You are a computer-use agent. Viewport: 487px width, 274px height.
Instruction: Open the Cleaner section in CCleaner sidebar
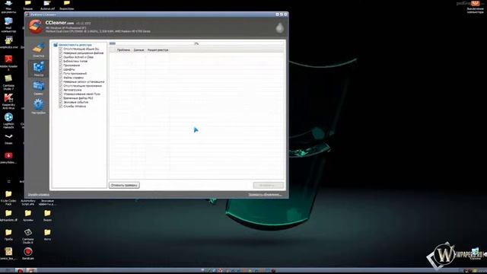tap(39, 49)
